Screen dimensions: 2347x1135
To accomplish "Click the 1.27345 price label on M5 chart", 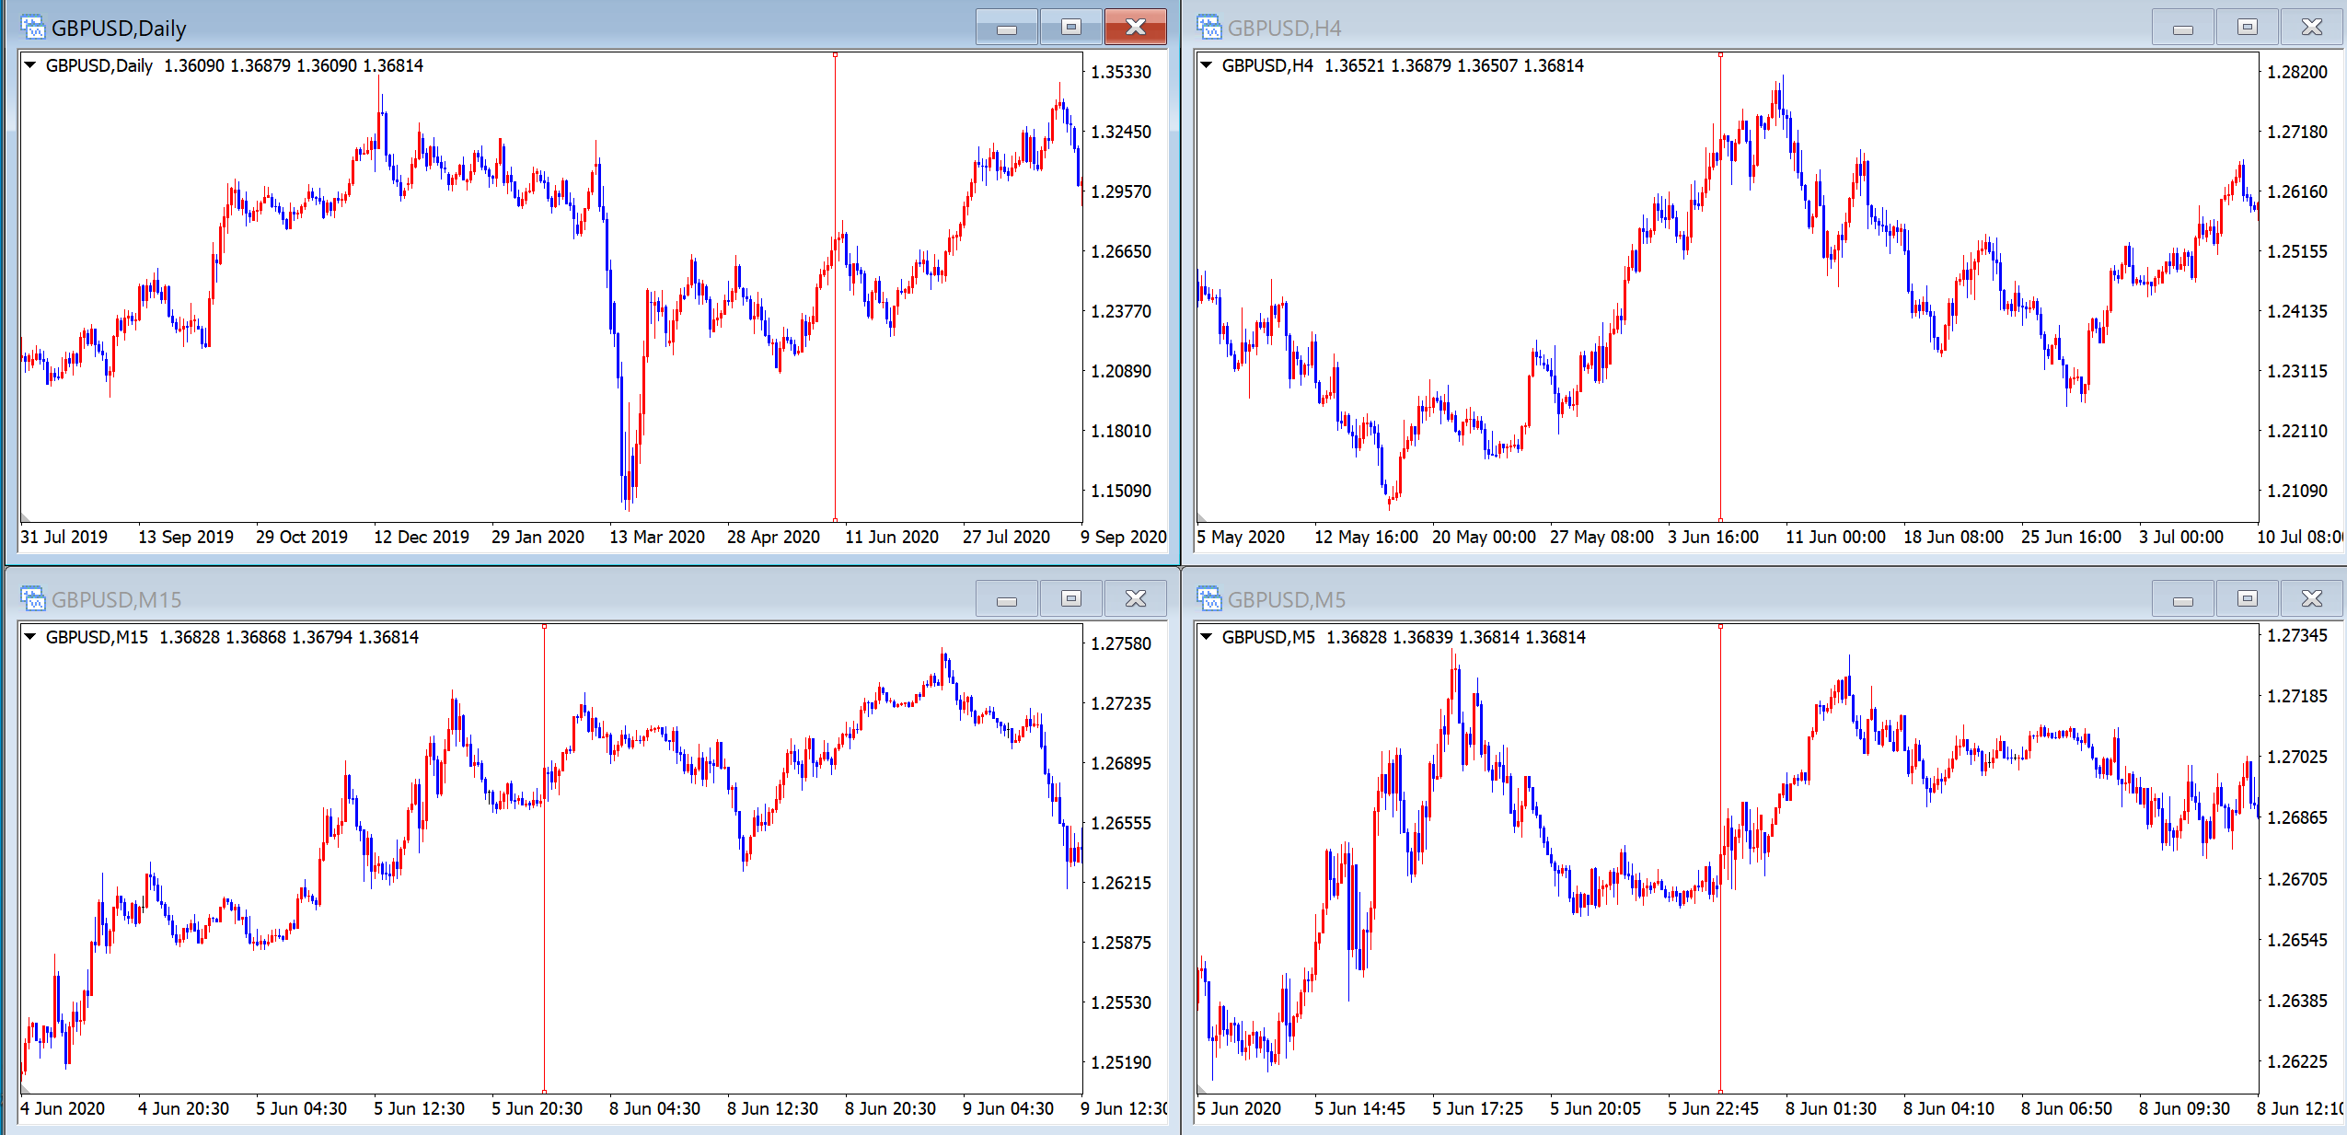I will point(2297,635).
